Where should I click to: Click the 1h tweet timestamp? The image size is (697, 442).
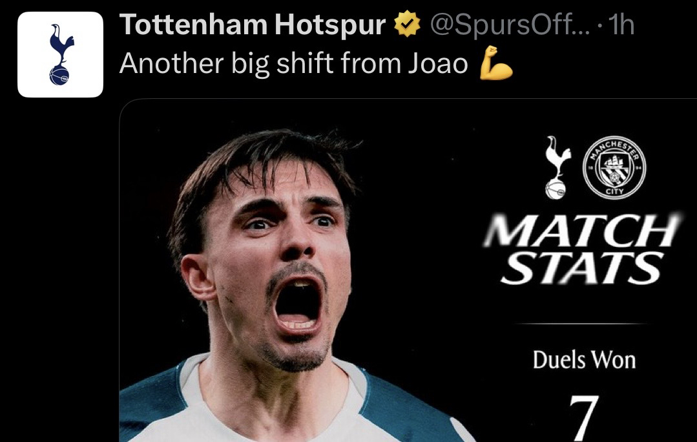pos(621,25)
